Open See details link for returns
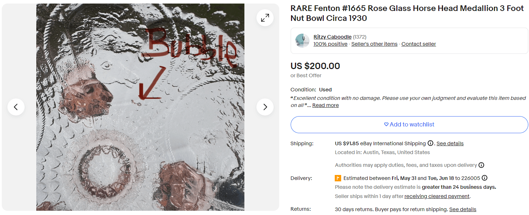This screenshot has height=215, width=529. tap(462, 209)
